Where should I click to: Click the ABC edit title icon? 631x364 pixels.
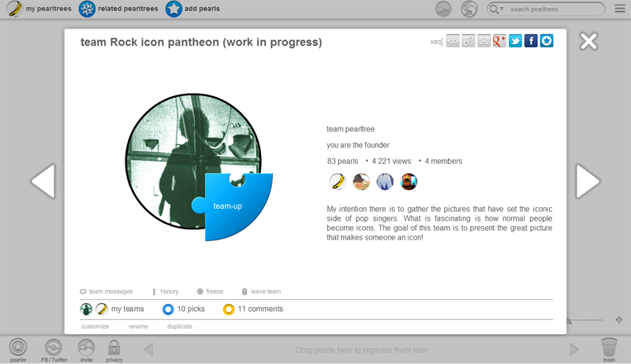(436, 42)
